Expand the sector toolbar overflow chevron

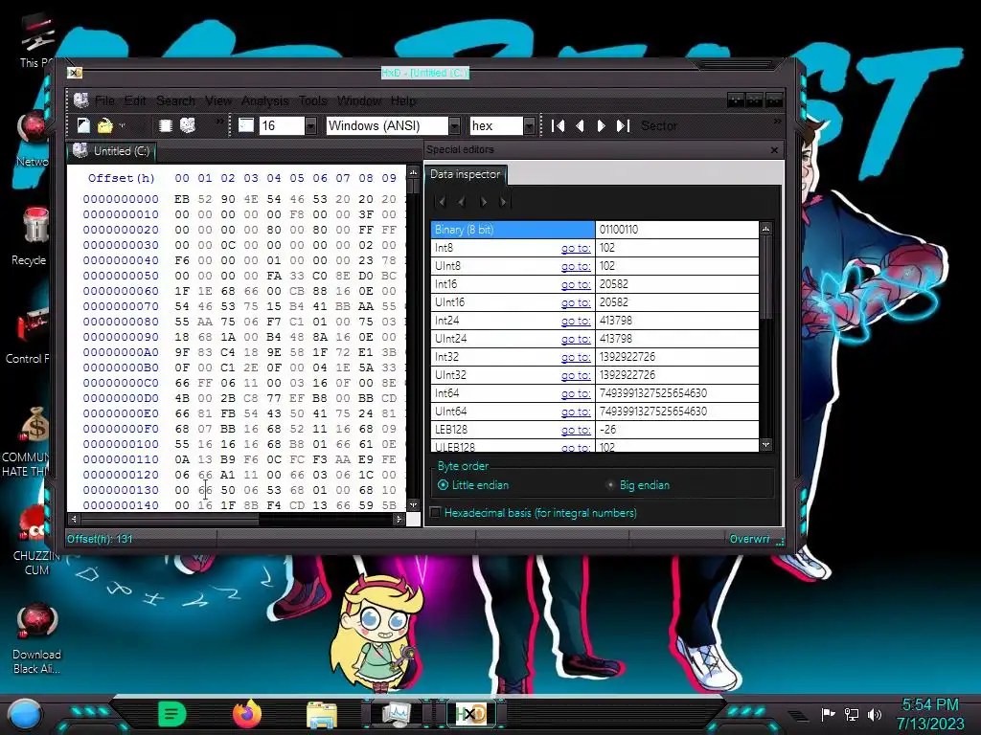tap(777, 122)
